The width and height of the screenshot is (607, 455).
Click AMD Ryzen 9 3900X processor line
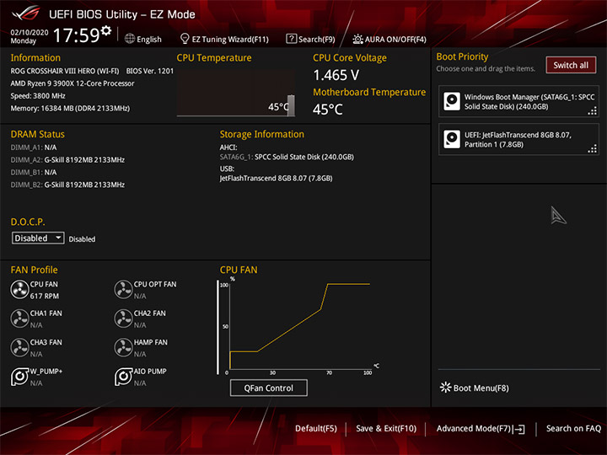point(73,83)
